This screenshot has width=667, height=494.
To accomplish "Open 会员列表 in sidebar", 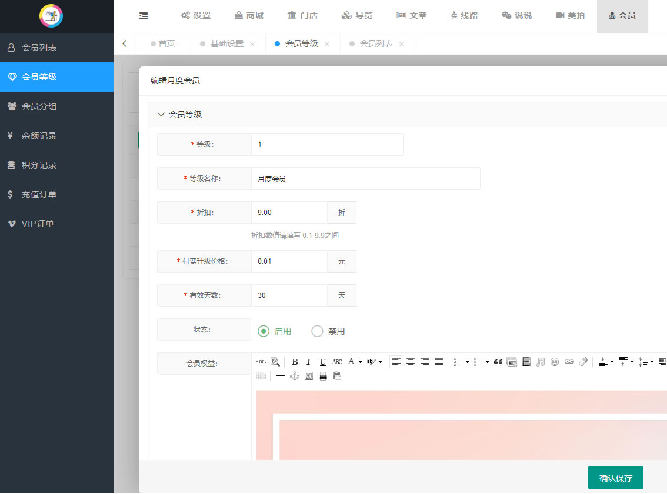I will coord(56,48).
